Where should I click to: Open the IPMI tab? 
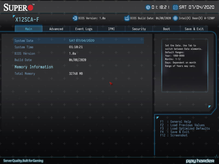tap(111, 29)
